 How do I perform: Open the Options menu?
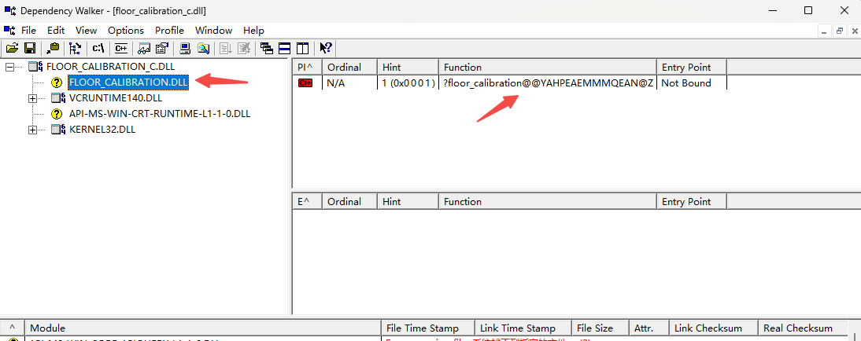[126, 30]
